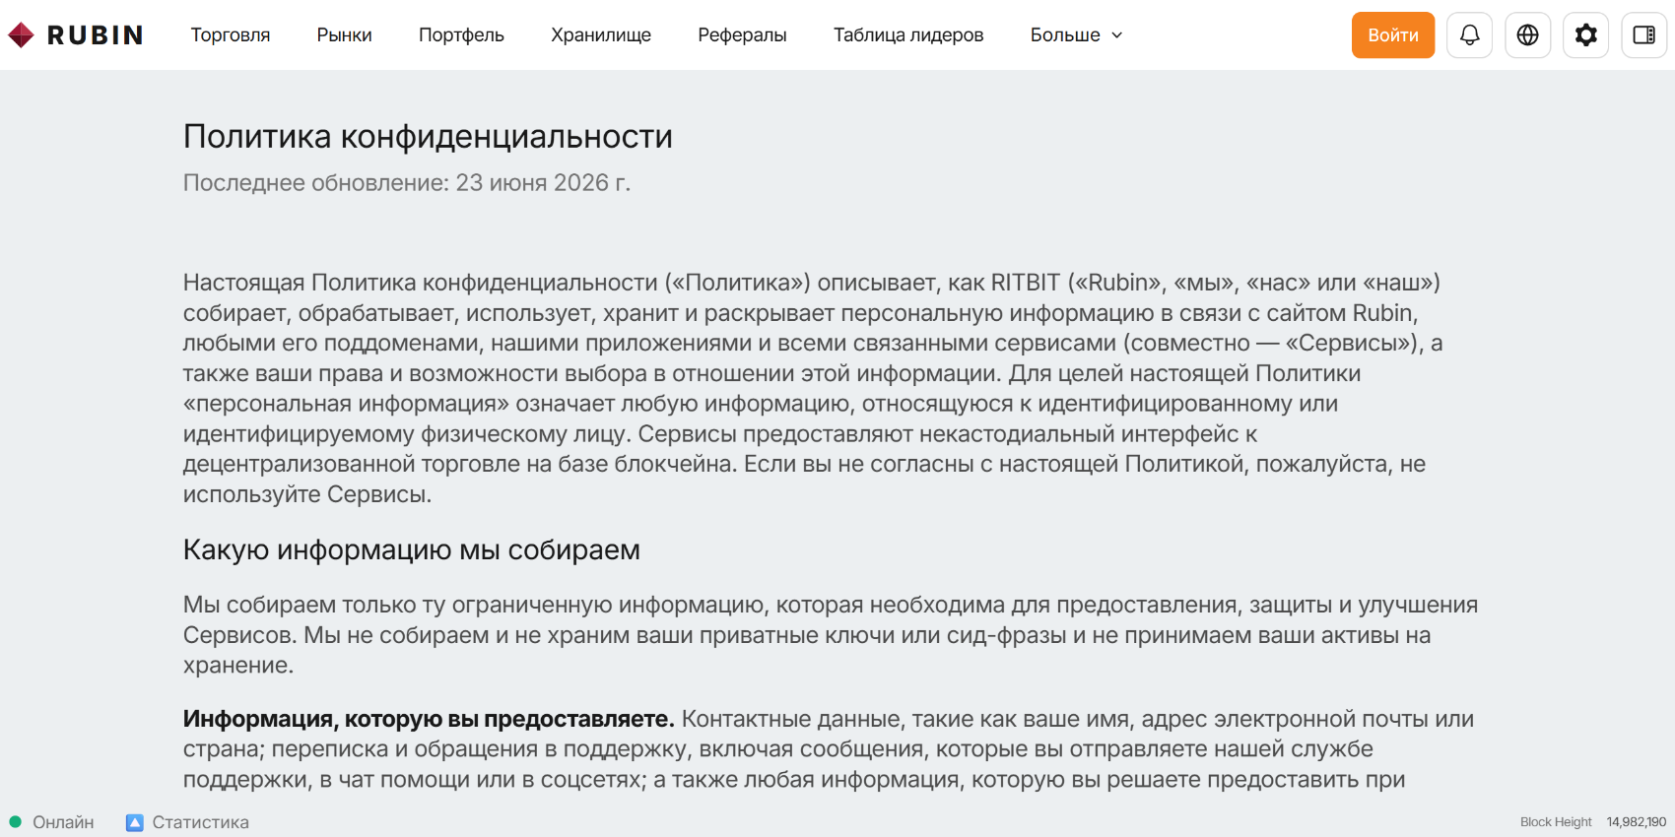
Task: Click the Block Height value 14,982,190
Action: (1636, 822)
